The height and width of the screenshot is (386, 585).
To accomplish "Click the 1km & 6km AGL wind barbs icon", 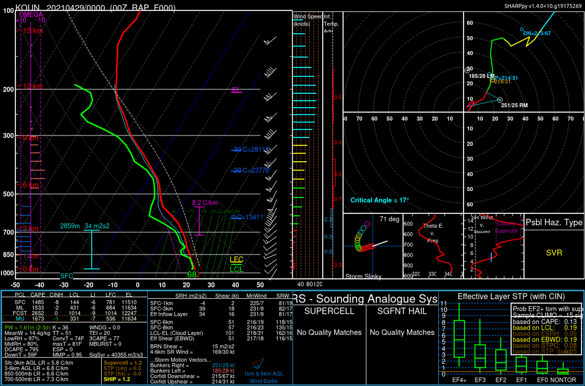I will [258, 364].
